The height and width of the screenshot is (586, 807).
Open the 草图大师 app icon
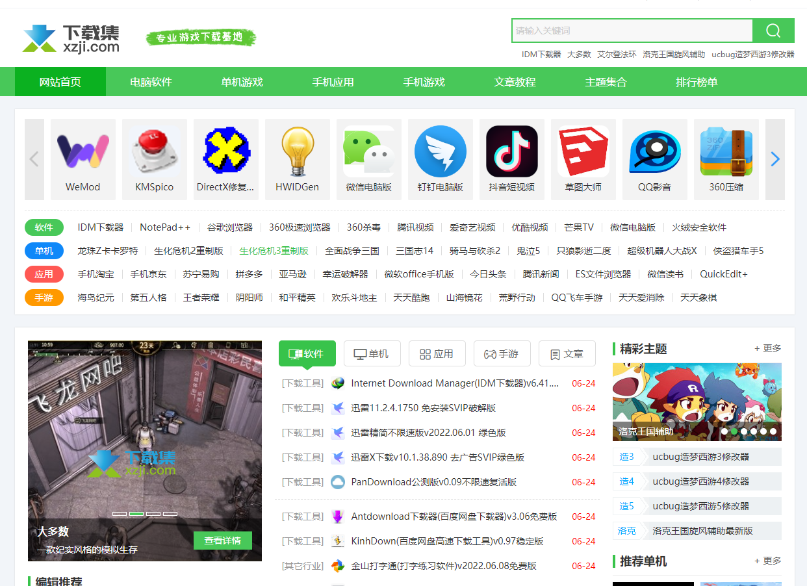click(x=583, y=151)
